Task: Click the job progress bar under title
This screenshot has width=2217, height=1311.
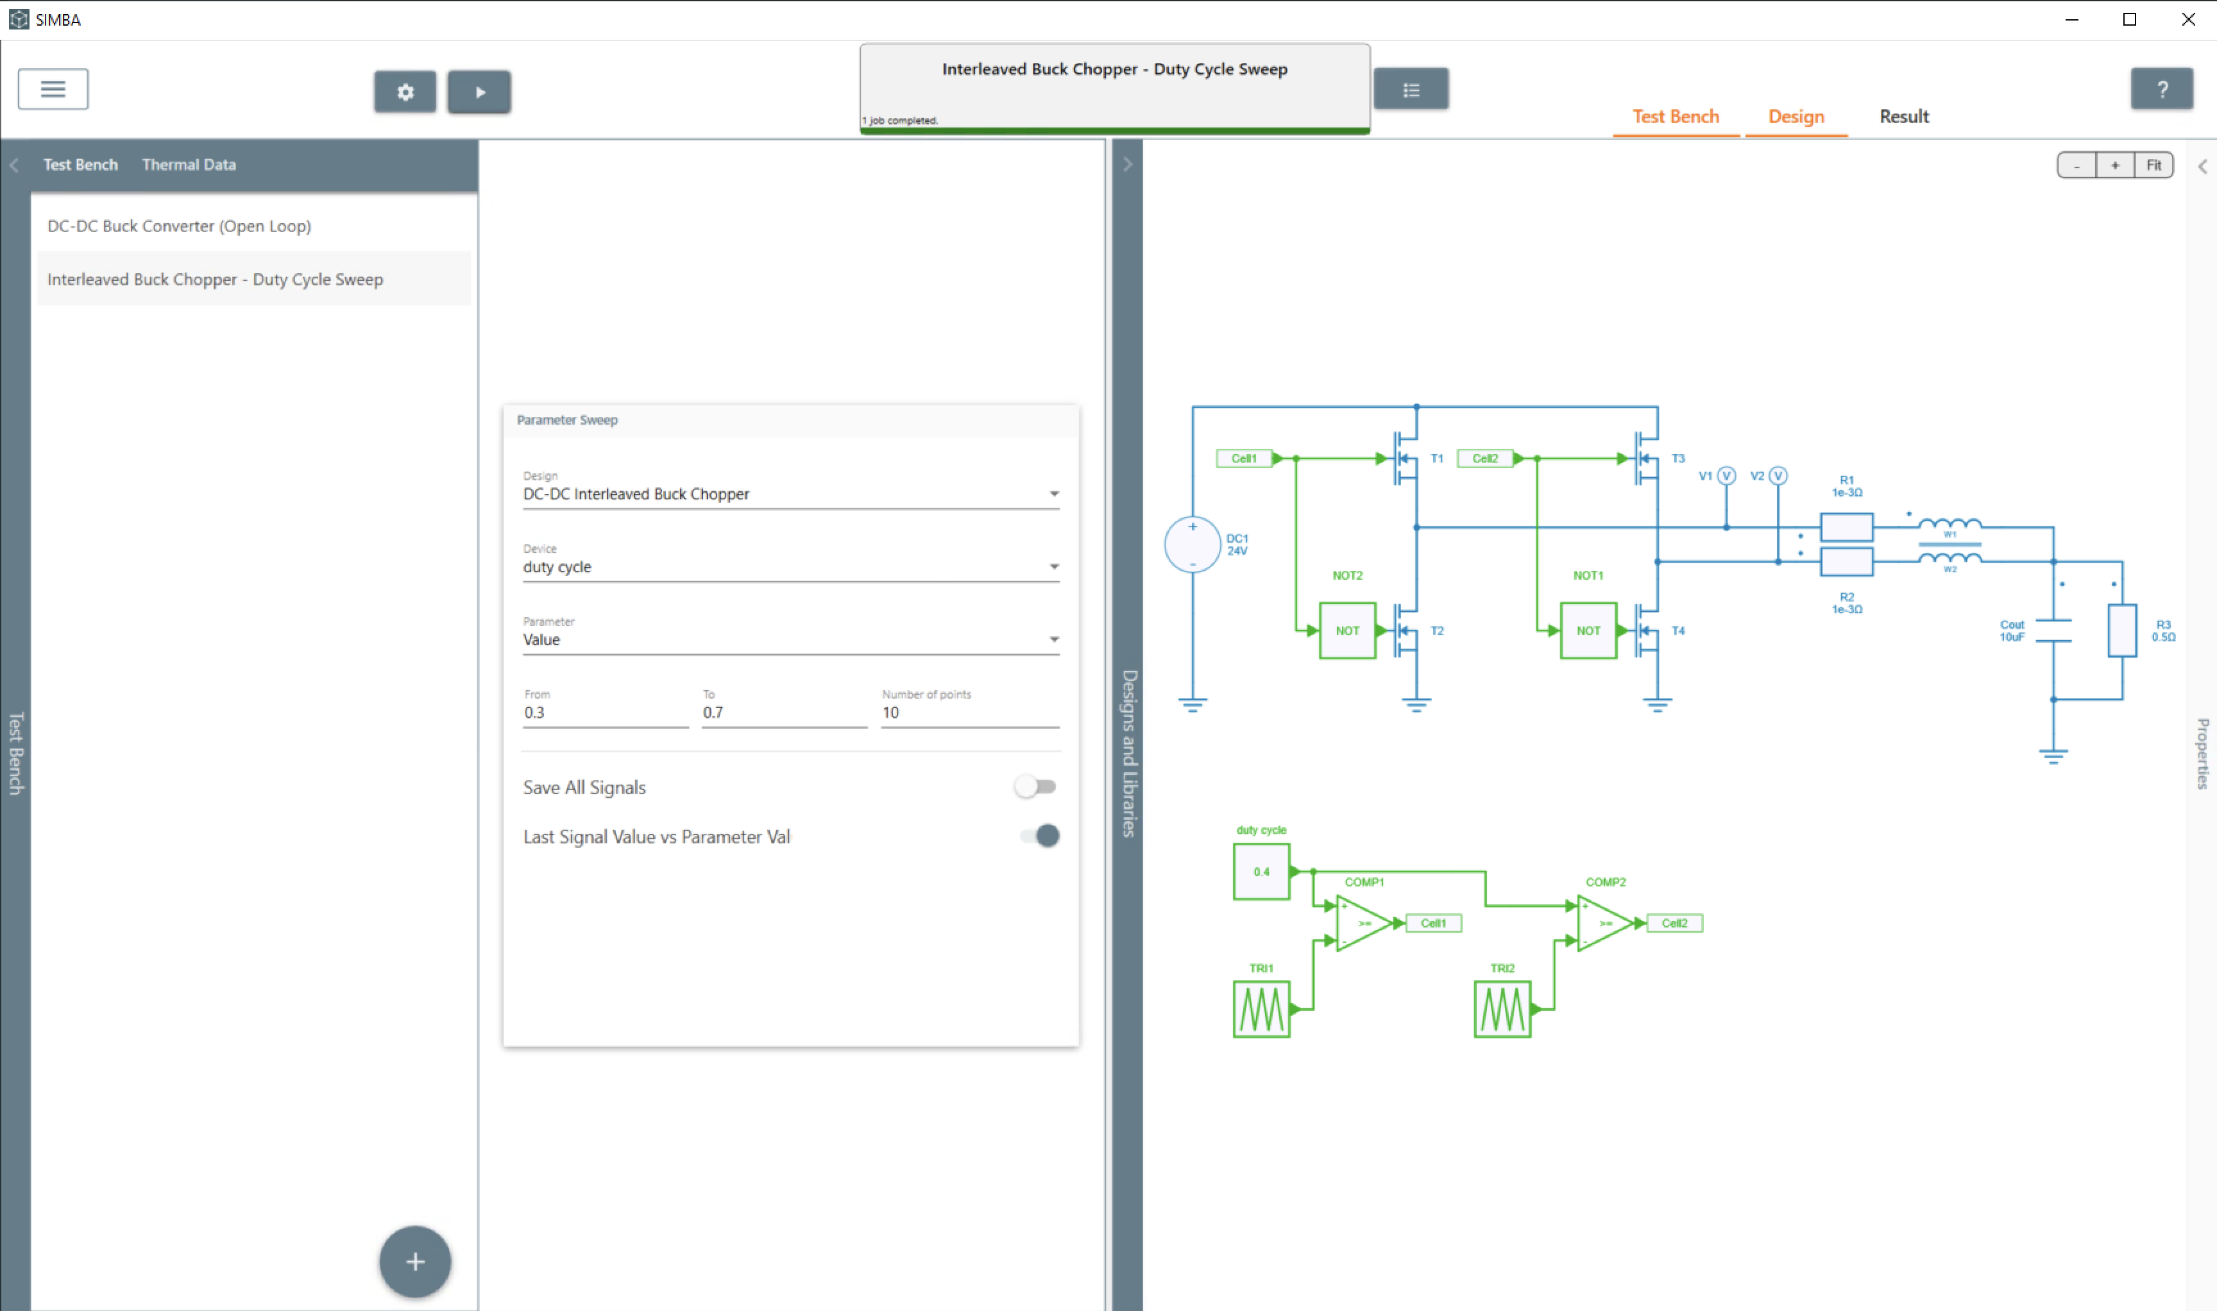Action: (1114, 131)
